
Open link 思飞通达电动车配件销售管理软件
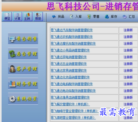point(73,91)
